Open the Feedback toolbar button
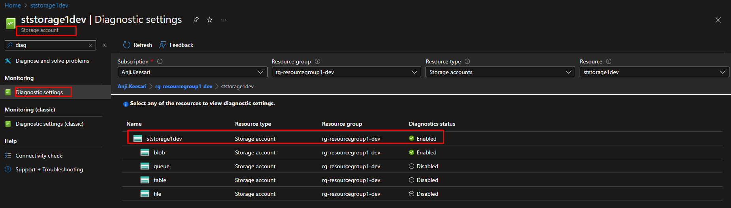 (x=176, y=45)
